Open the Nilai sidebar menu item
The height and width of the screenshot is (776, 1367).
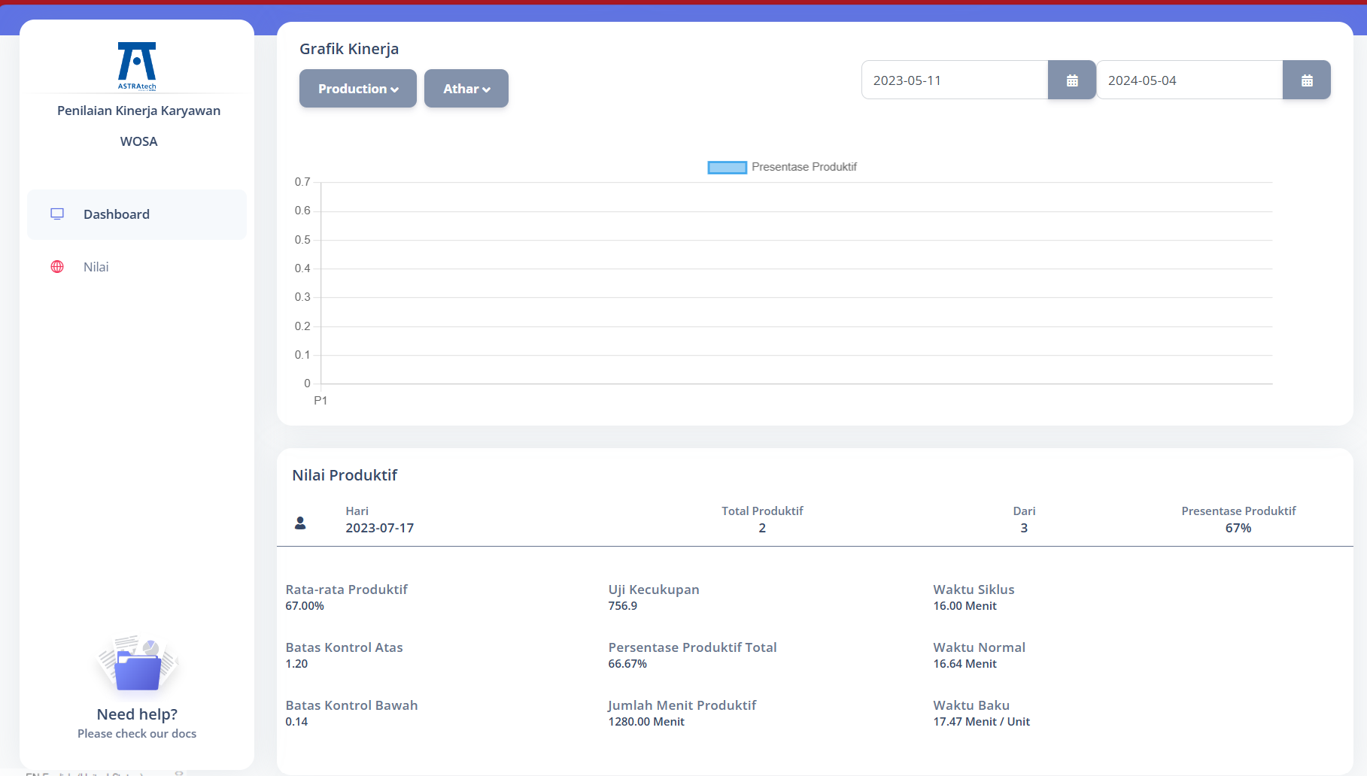(x=96, y=267)
